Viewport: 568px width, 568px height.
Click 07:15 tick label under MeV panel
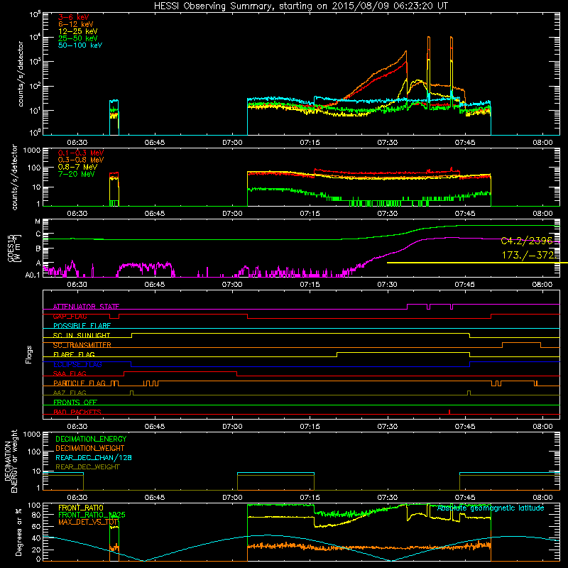pos(310,214)
